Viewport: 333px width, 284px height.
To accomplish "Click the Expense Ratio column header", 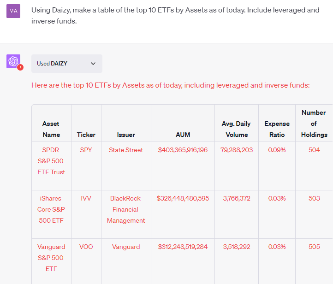I will [x=277, y=129].
